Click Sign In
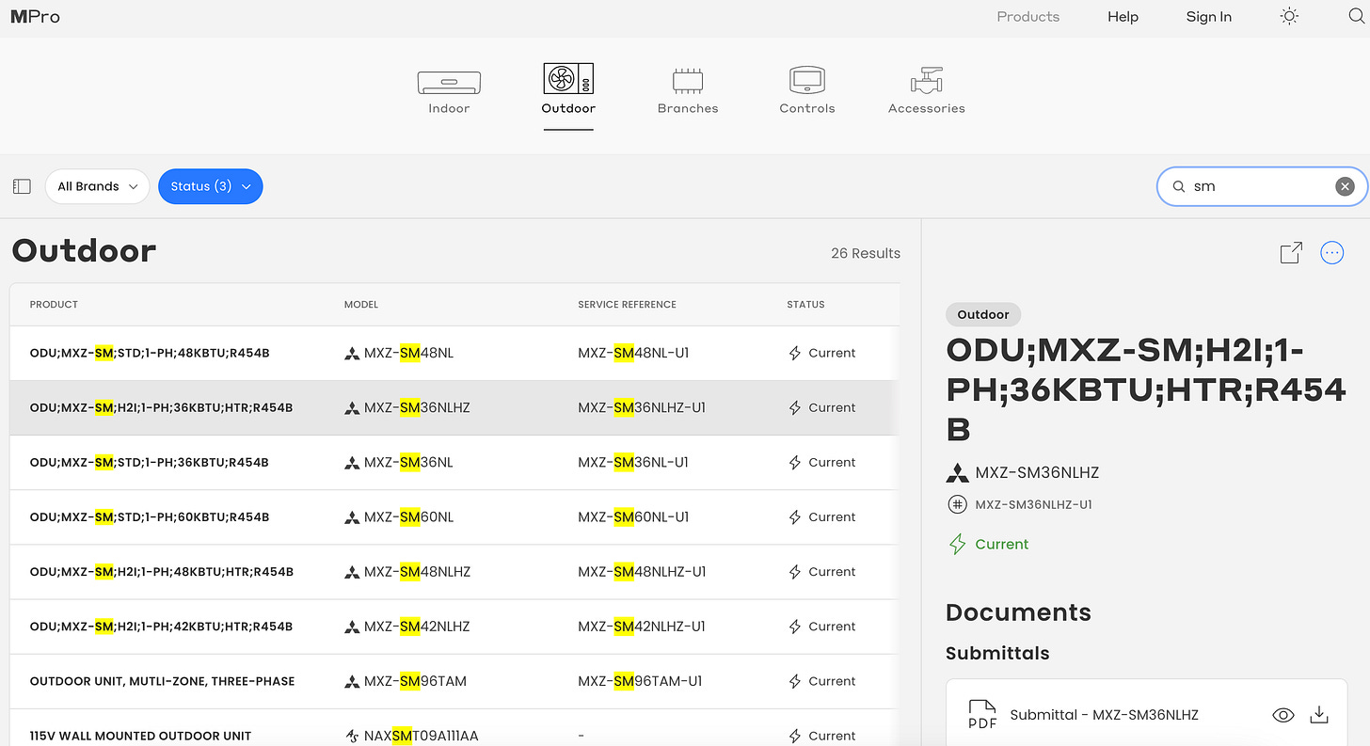Screen dimensions: 1370x746 [1209, 16]
